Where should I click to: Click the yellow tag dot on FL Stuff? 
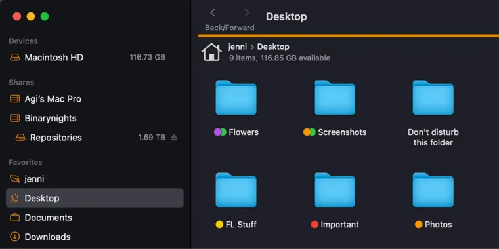click(219, 225)
